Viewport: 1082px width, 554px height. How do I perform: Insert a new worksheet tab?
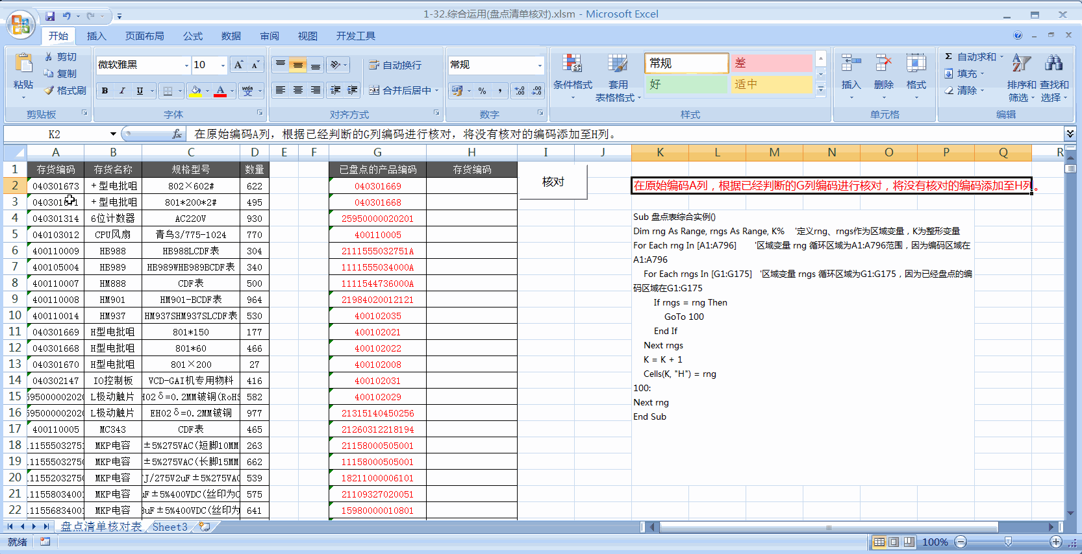point(205,527)
